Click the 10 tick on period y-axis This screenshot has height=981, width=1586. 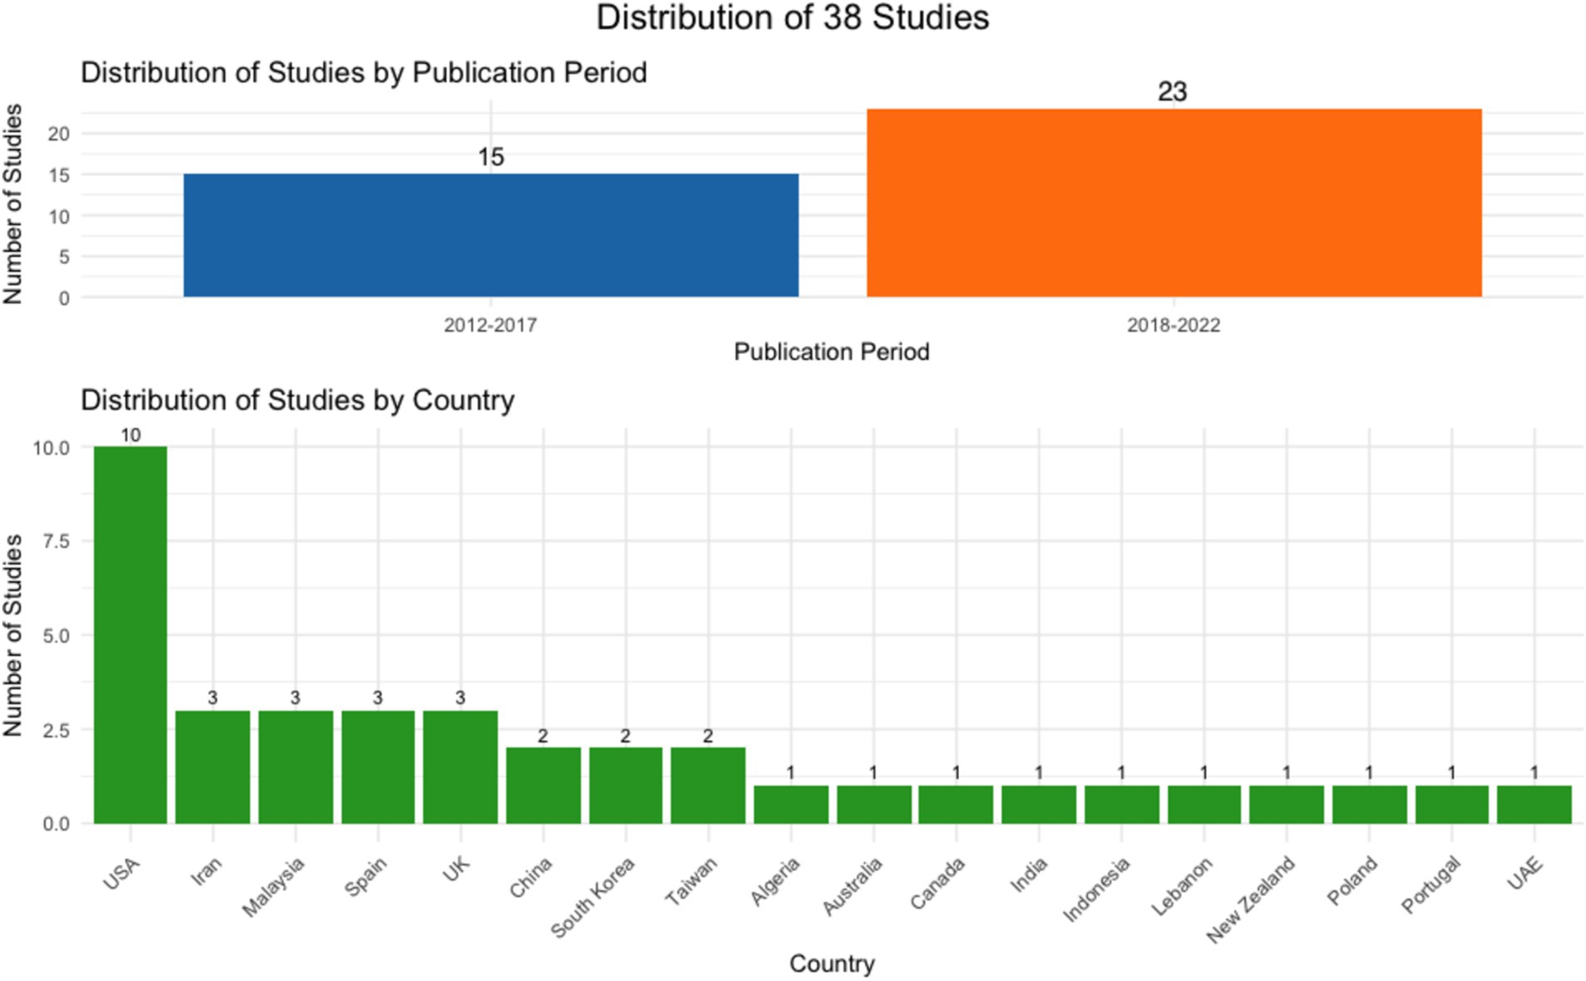point(59,217)
